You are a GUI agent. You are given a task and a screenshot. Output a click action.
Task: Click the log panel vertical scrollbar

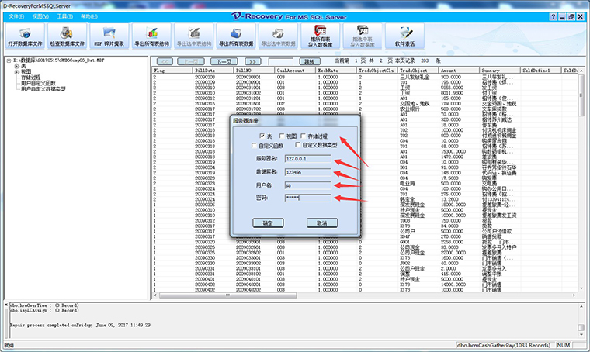tap(581, 327)
